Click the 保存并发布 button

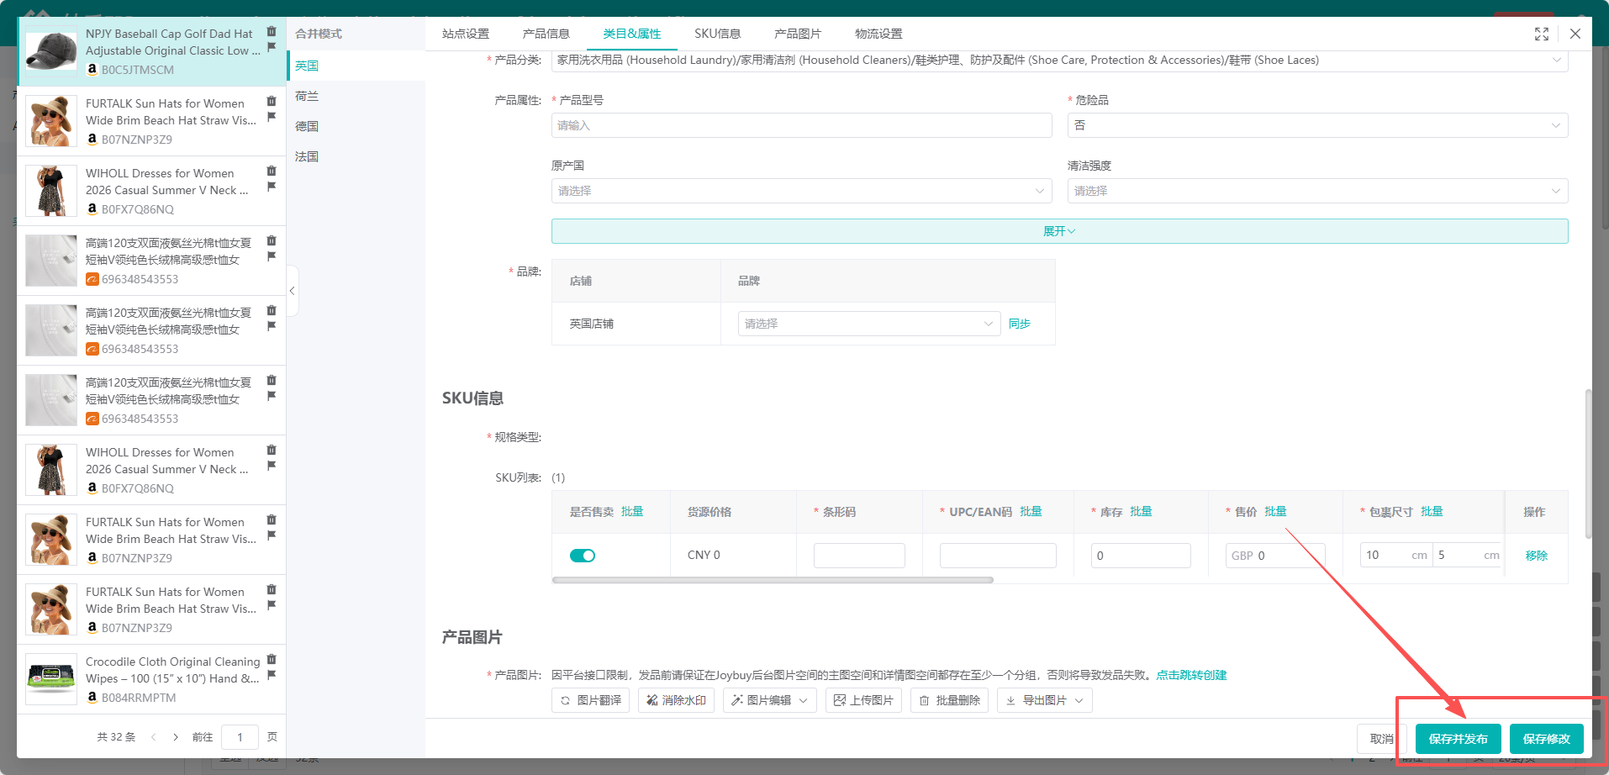coord(1458,739)
